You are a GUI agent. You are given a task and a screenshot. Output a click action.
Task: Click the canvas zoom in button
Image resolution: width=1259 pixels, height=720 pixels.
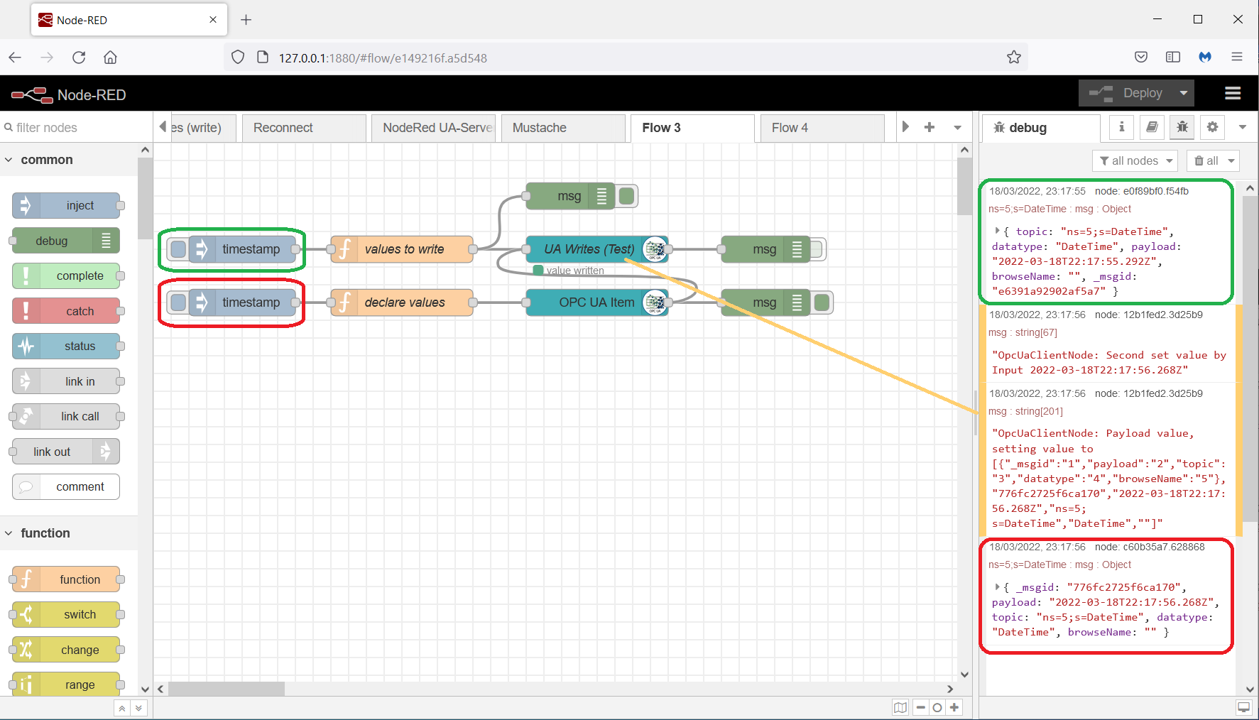(x=954, y=707)
